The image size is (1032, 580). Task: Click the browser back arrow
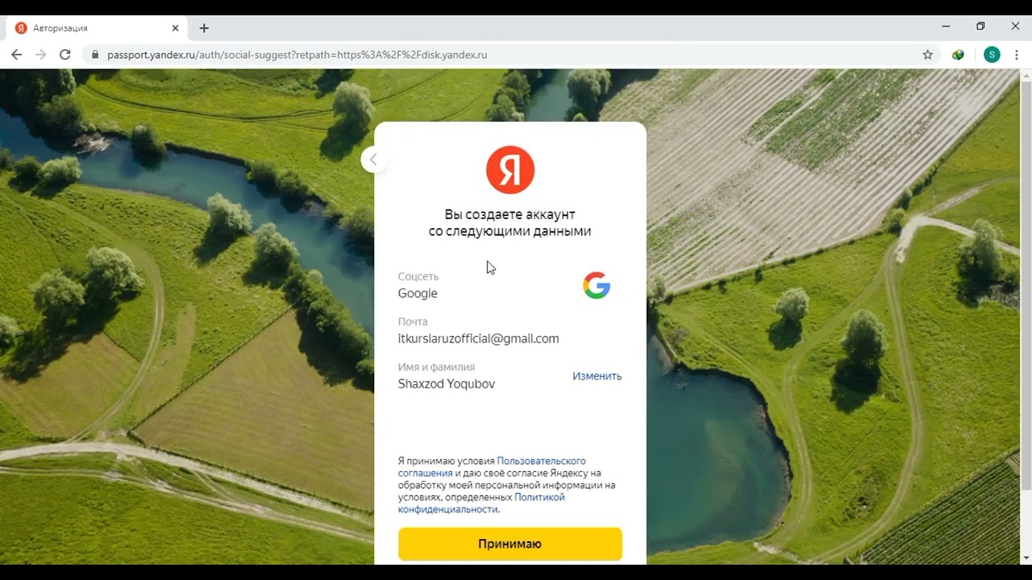pos(16,55)
